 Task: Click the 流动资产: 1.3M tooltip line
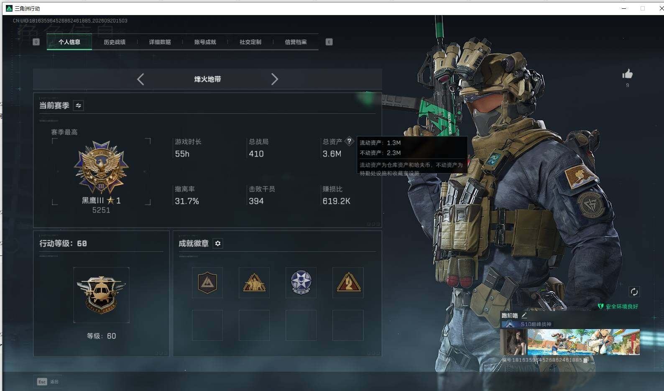[381, 143]
